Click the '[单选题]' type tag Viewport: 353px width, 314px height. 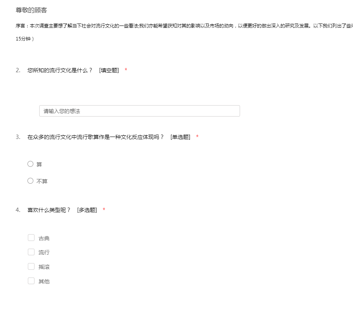coord(180,137)
